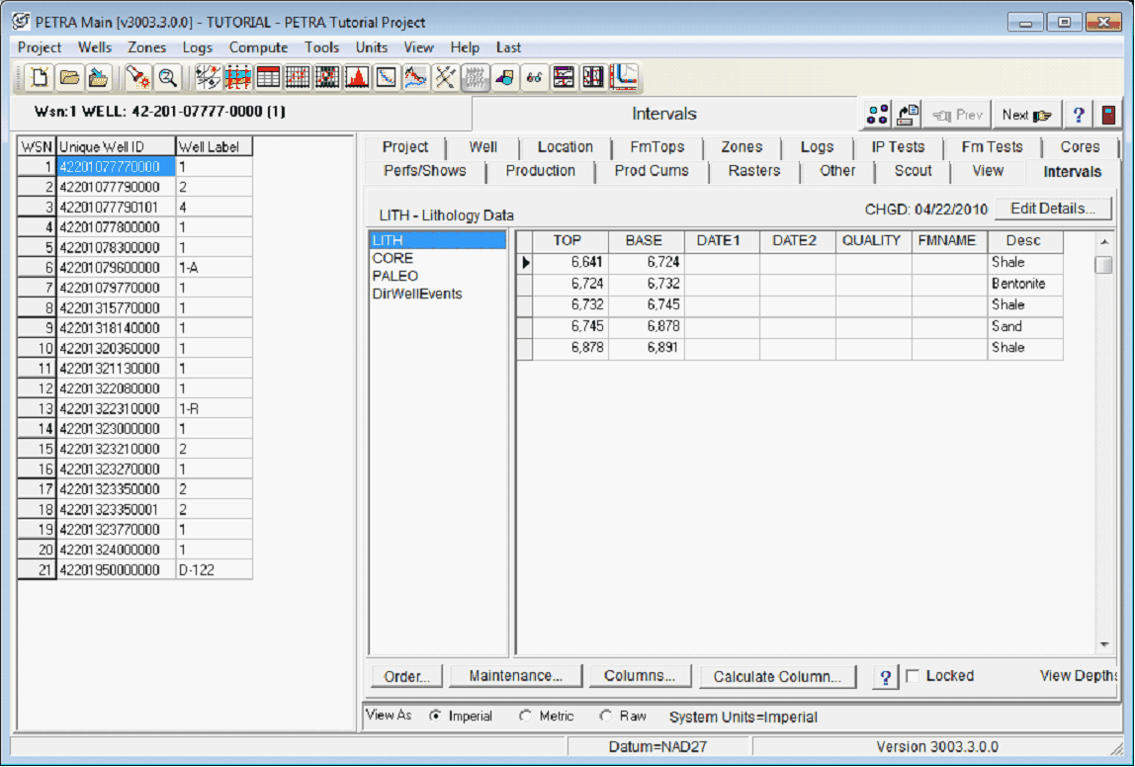
Task: Click the magnifying glass zoom icon
Action: pos(167,77)
